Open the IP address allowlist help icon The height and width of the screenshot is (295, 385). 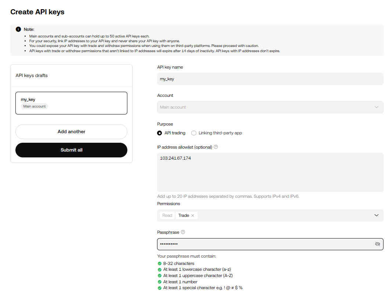(215, 147)
